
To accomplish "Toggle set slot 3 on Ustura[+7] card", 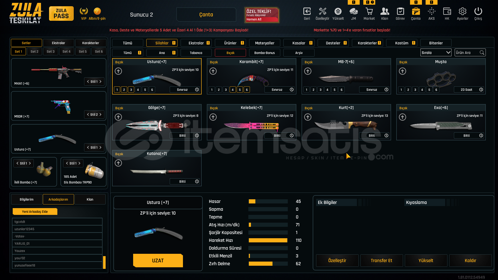I will (131, 90).
